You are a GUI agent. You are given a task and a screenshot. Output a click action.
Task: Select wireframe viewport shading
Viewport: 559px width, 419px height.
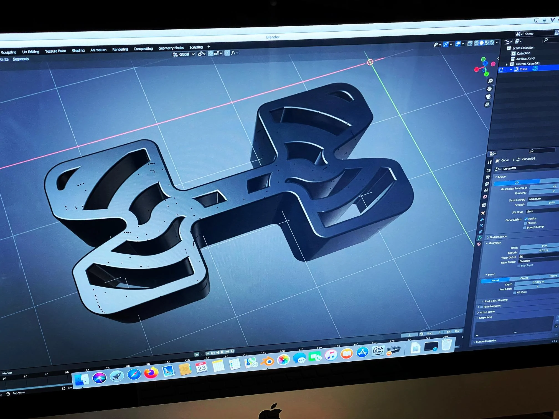point(476,43)
